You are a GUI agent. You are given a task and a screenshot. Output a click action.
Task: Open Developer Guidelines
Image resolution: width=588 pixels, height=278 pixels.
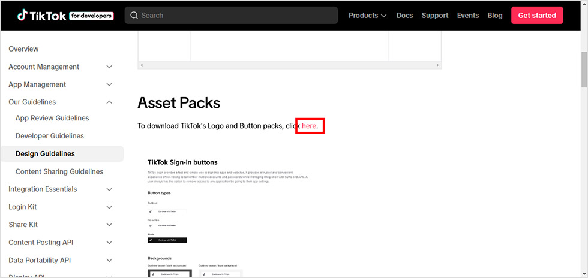pos(49,135)
